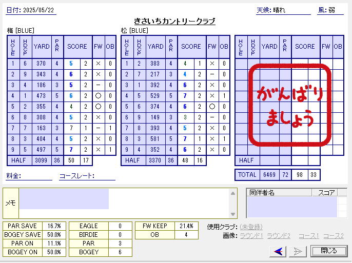Click the course title きさいちカントリークラブ
352x263 pixels.
click(174, 22)
